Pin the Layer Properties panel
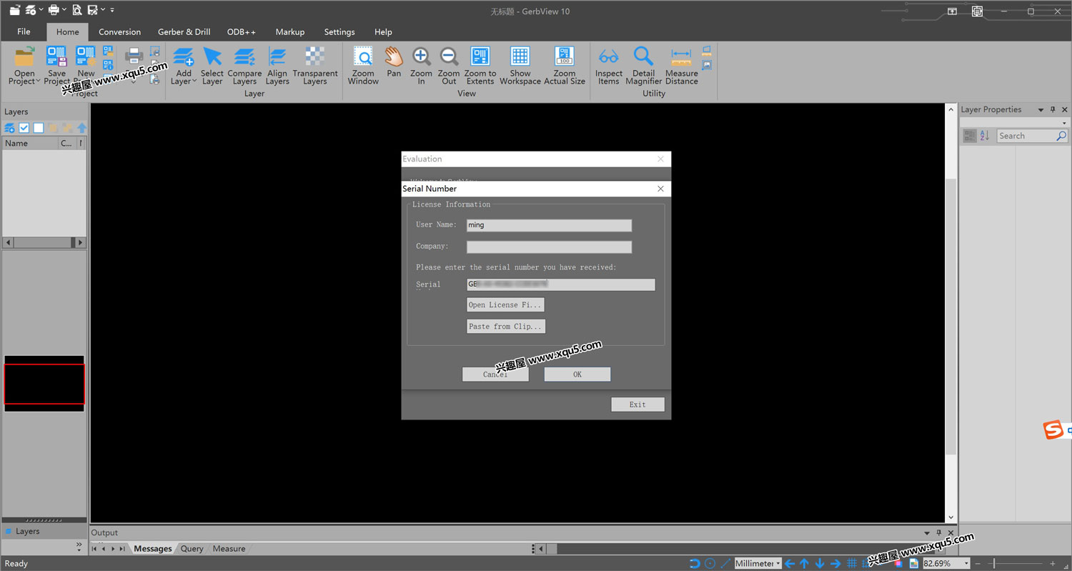This screenshot has height=571, width=1072. pyautogui.click(x=1053, y=109)
